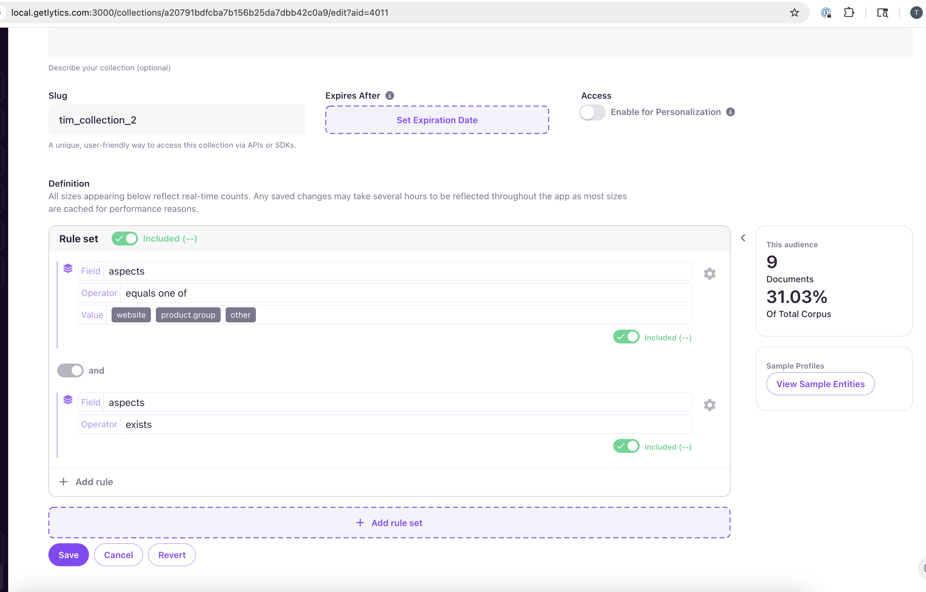Image resolution: width=926 pixels, height=592 pixels.
Task: Click plus icon beside Add rule
Action: [x=63, y=482]
